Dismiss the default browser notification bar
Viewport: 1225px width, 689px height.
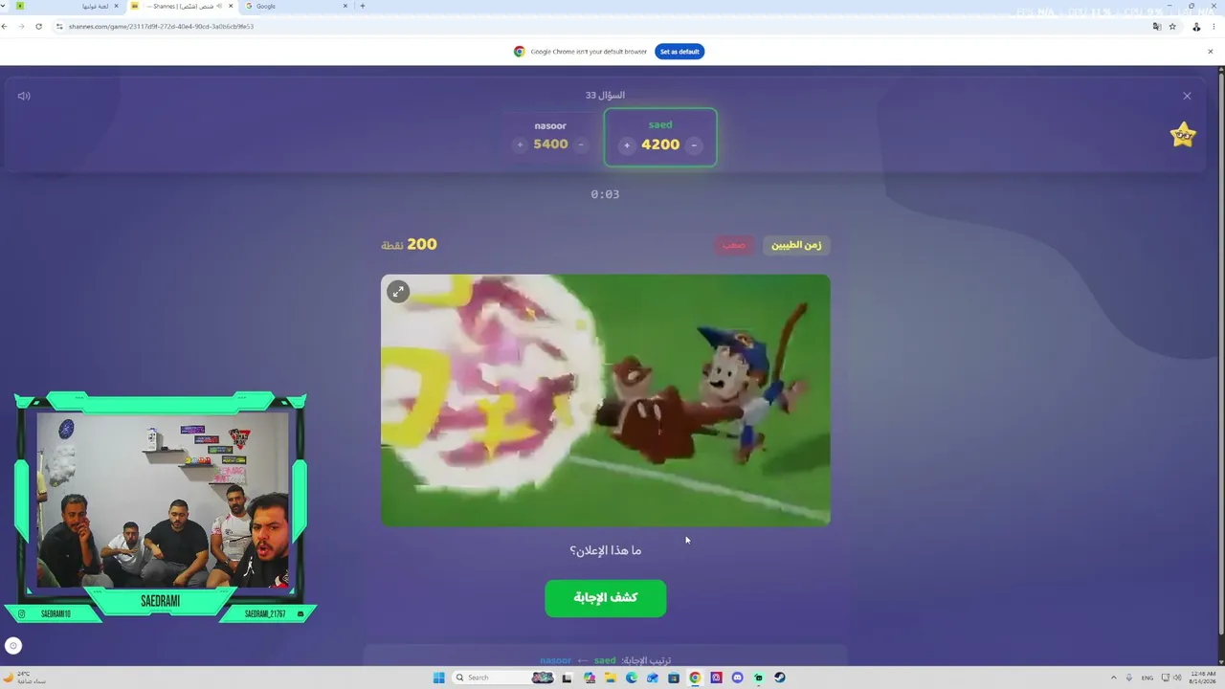pos(1210,52)
